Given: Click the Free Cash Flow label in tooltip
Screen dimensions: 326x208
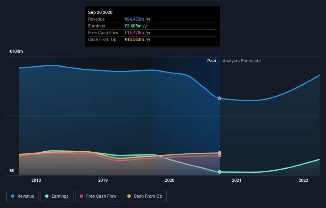Looking at the screenshot, I should coord(103,33).
